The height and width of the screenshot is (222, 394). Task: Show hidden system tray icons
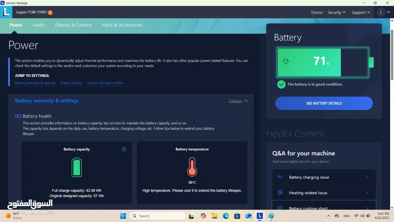click(328, 216)
